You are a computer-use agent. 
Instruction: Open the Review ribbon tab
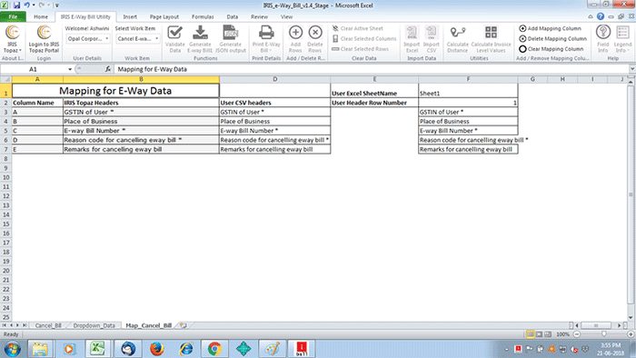259,16
